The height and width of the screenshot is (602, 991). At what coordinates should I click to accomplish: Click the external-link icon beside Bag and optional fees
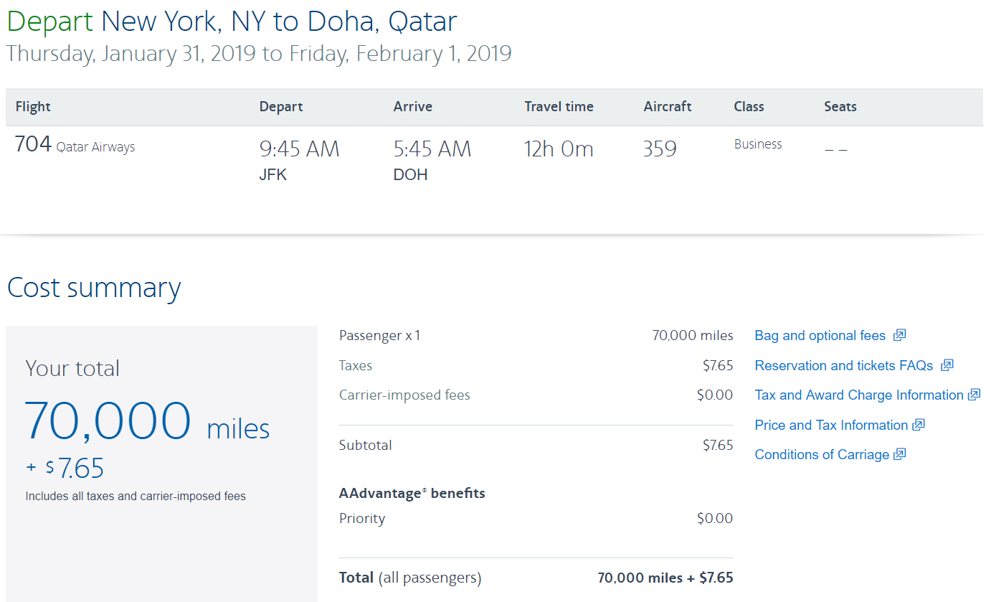tap(900, 335)
